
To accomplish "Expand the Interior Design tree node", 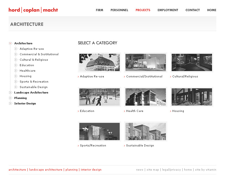I will (x=10, y=104).
